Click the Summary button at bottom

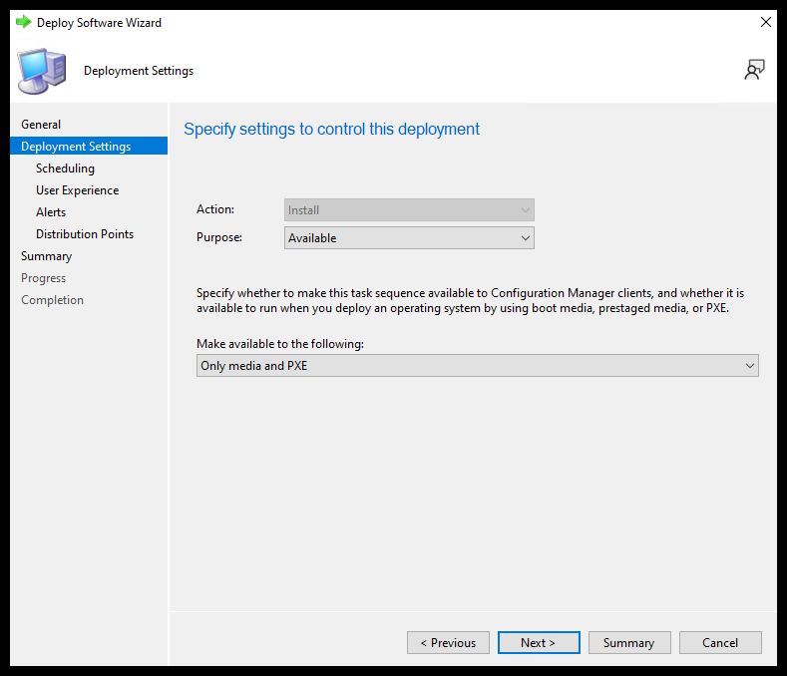pos(629,642)
